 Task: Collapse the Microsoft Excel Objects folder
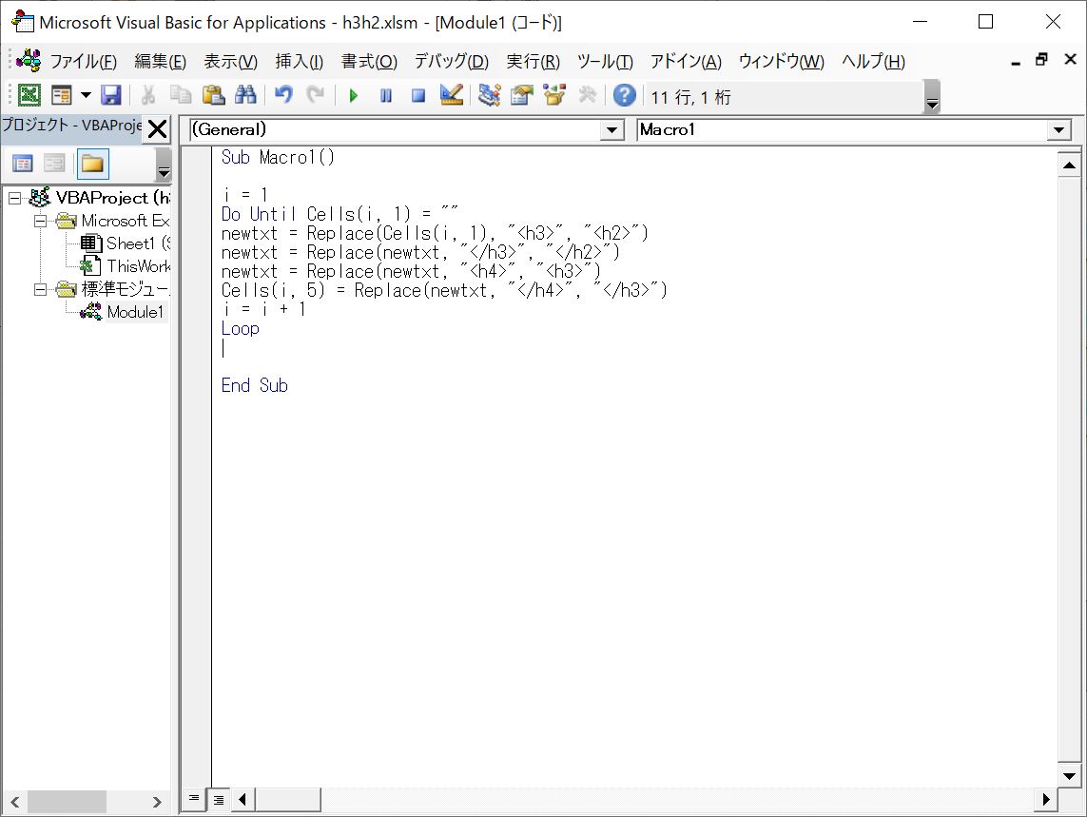[x=40, y=222]
